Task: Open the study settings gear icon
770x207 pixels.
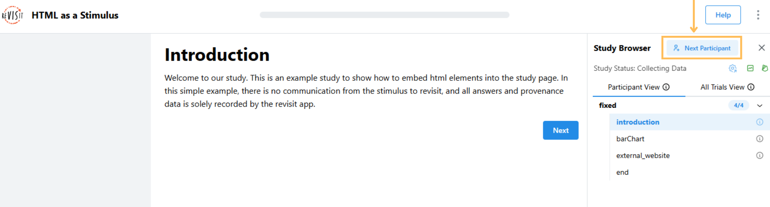Action: click(732, 68)
